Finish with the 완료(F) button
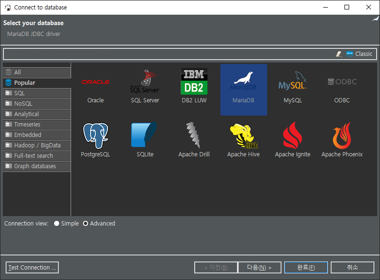The image size is (380, 280). (x=306, y=267)
